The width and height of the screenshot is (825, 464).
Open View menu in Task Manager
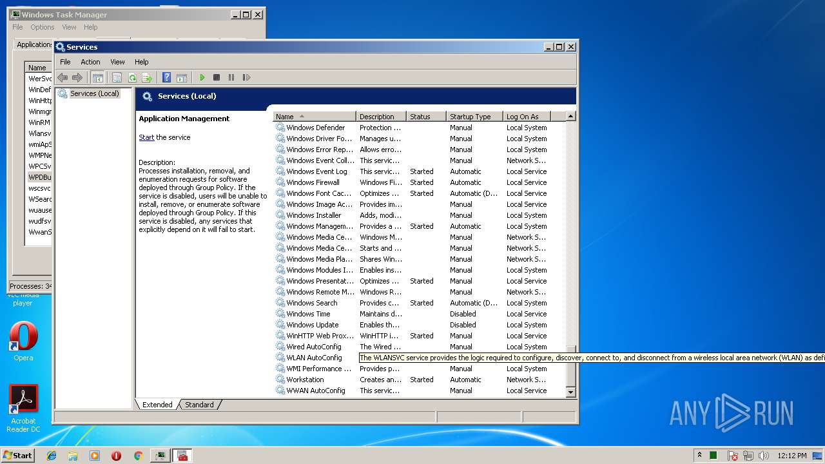tap(69, 27)
